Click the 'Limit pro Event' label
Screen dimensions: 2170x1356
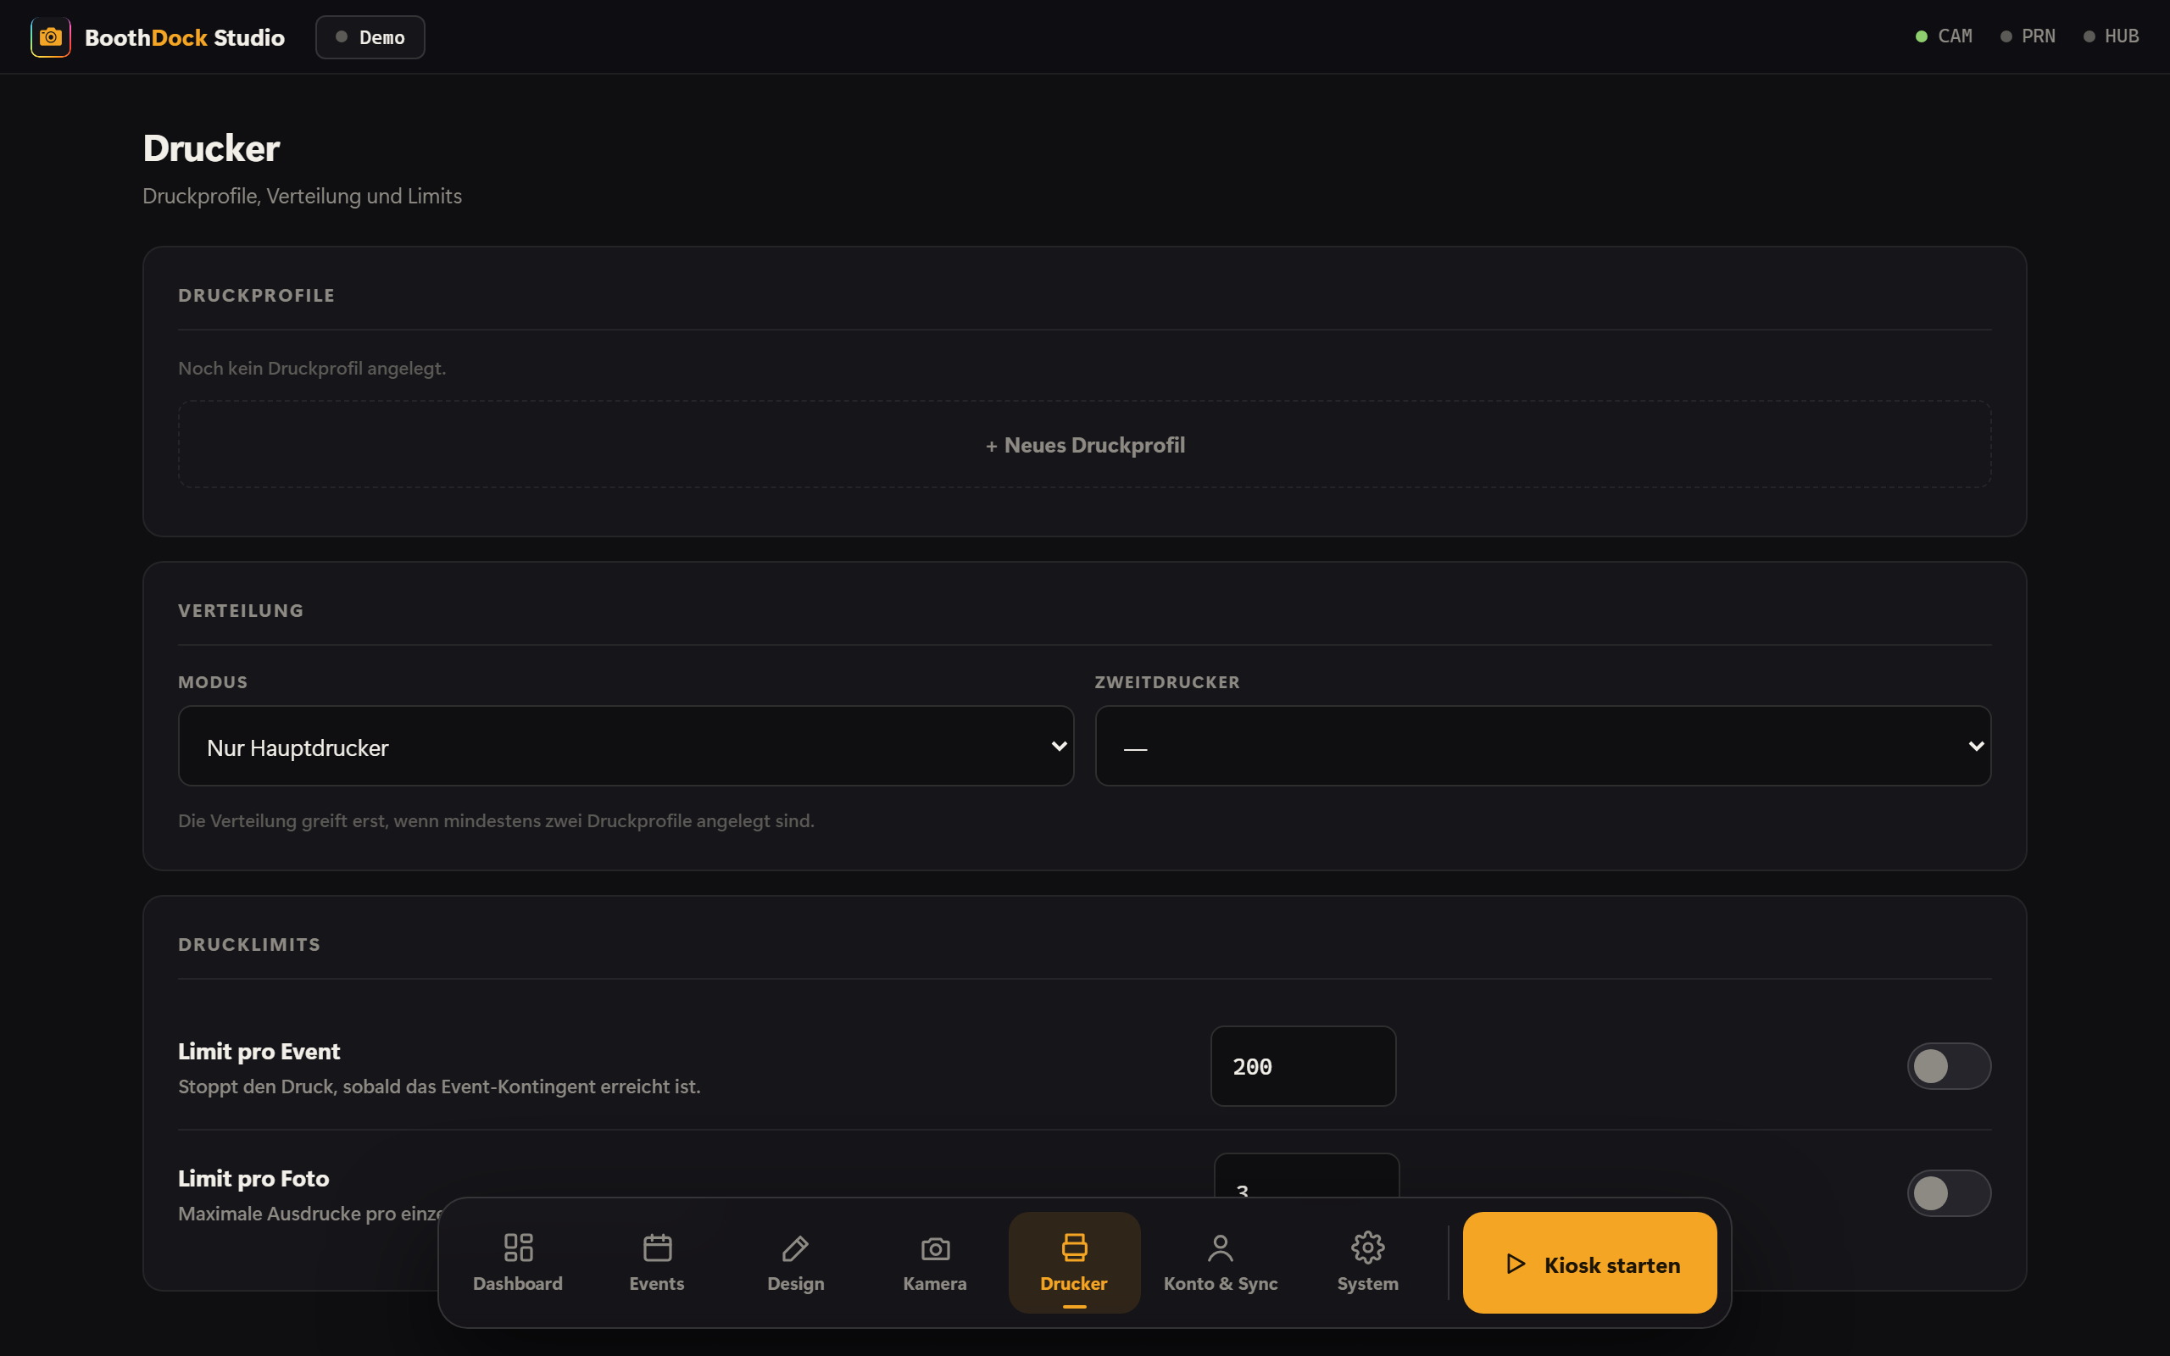(x=259, y=1051)
